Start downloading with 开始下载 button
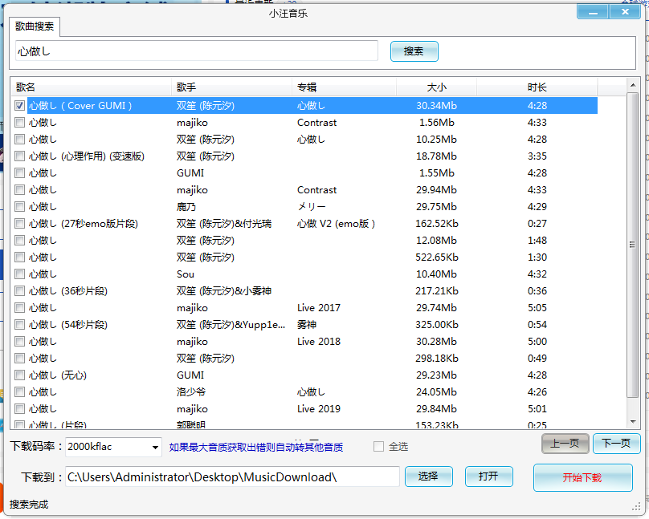Viewport: 649px width, 519px height. [x=582, y=477]
